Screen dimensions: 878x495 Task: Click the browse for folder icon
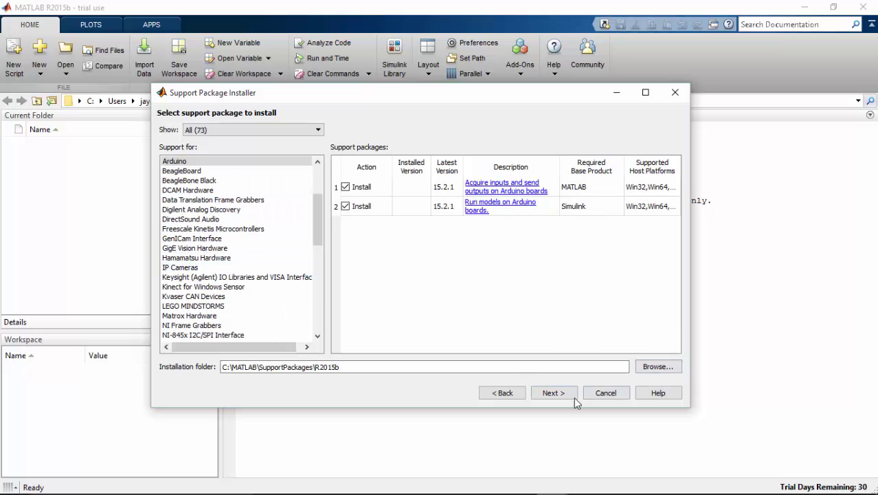[52, 101]
